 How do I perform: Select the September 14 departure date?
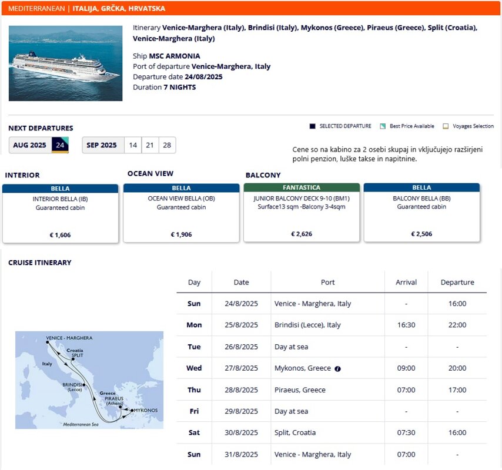click(x=133, y=145)
